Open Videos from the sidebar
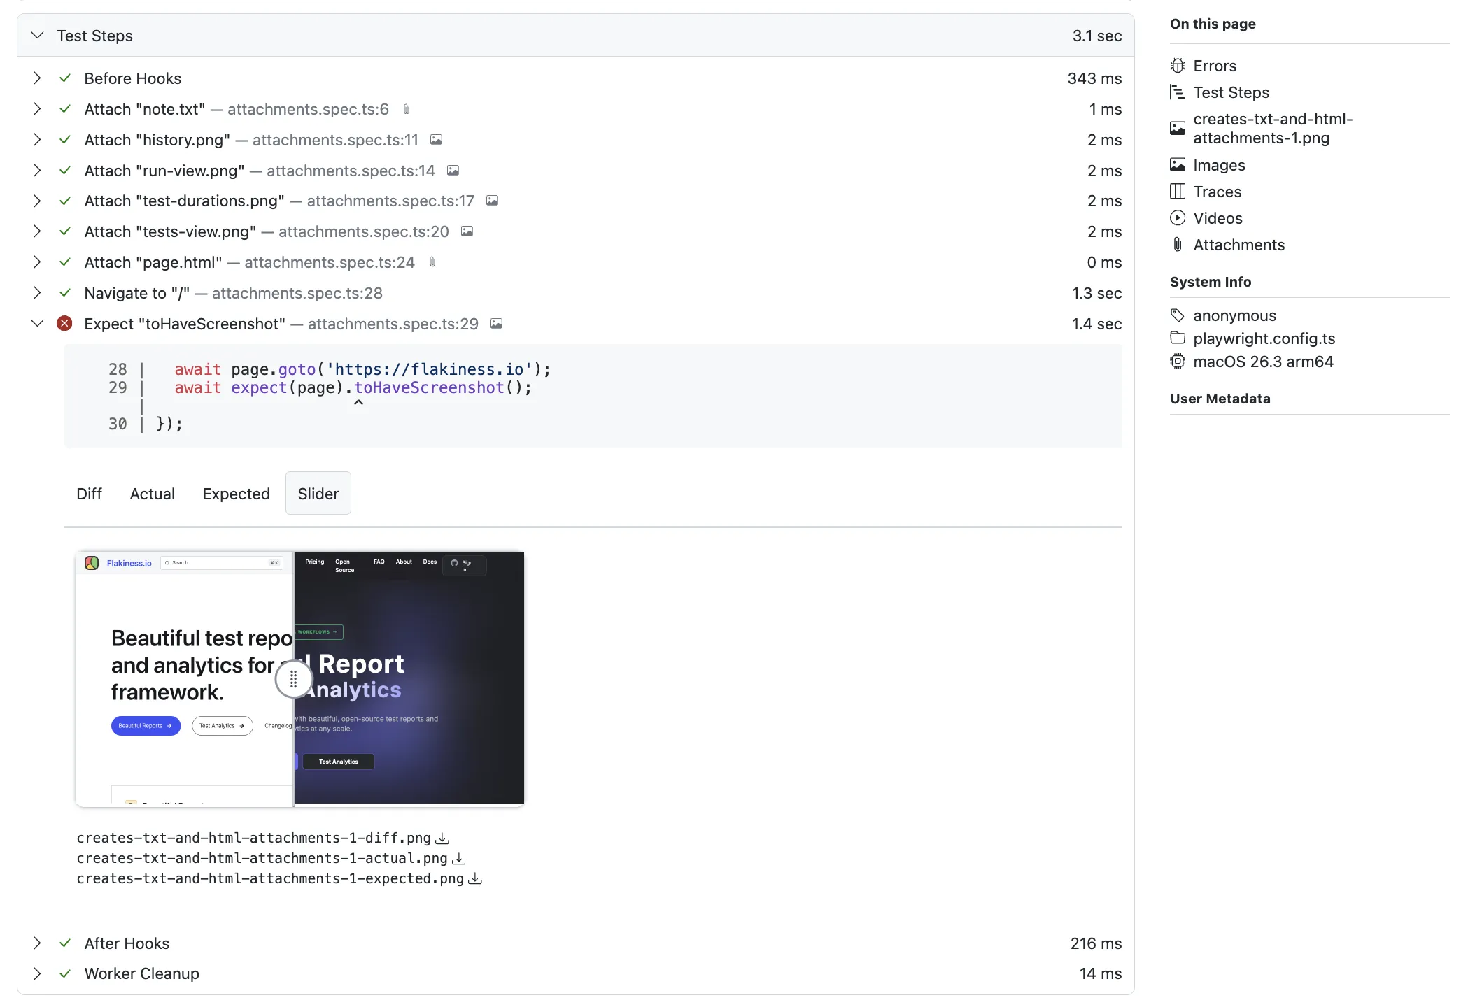 pyautogui.click(x=1218, y=218)
